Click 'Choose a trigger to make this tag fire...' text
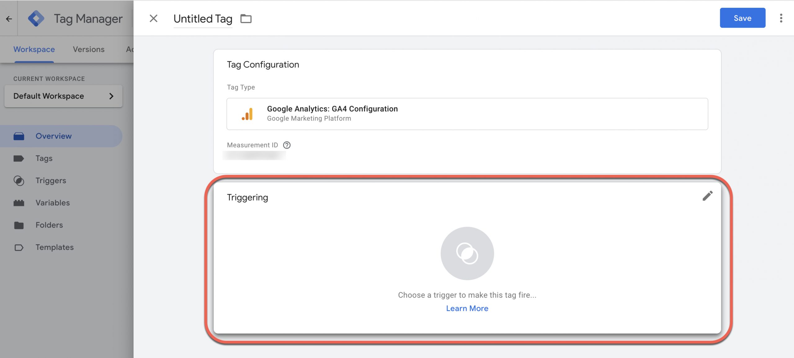Viewport: 794px width, 358px height. coord(467,295)
